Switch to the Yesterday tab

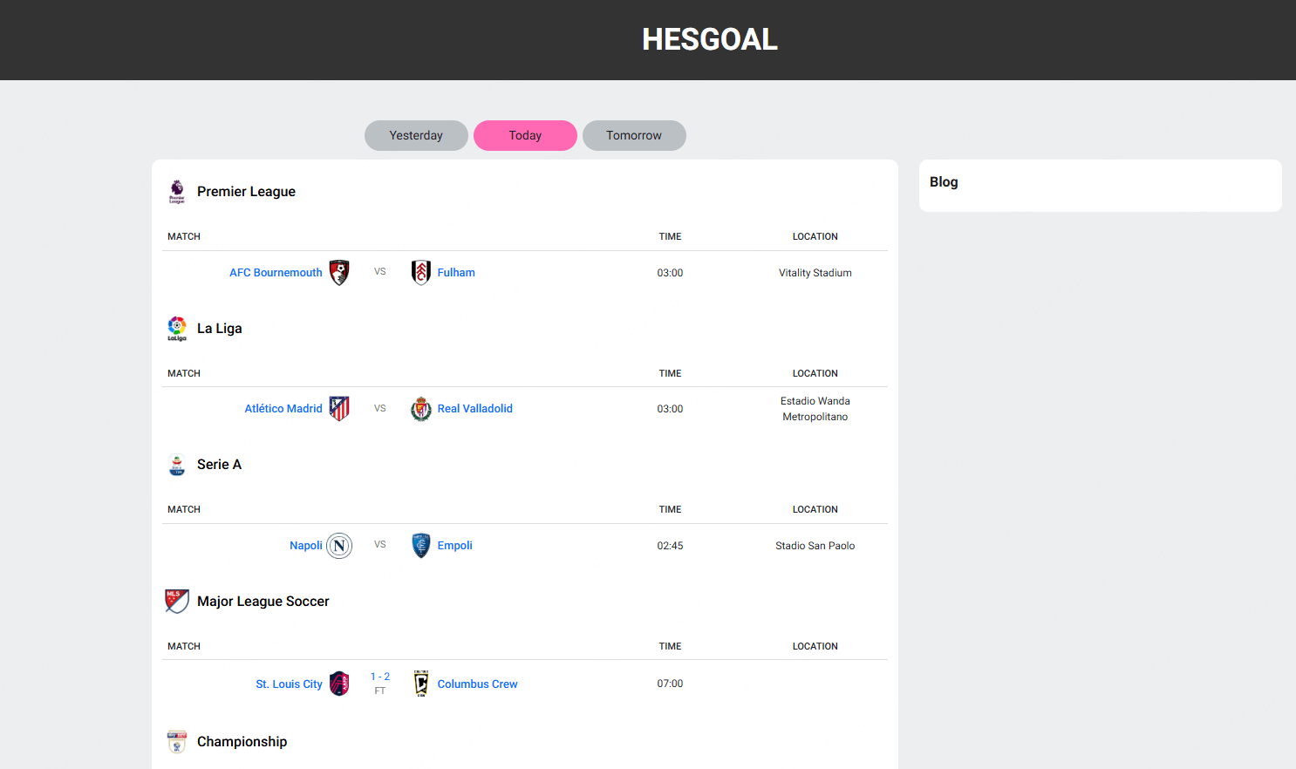click(x=416, y=136)
